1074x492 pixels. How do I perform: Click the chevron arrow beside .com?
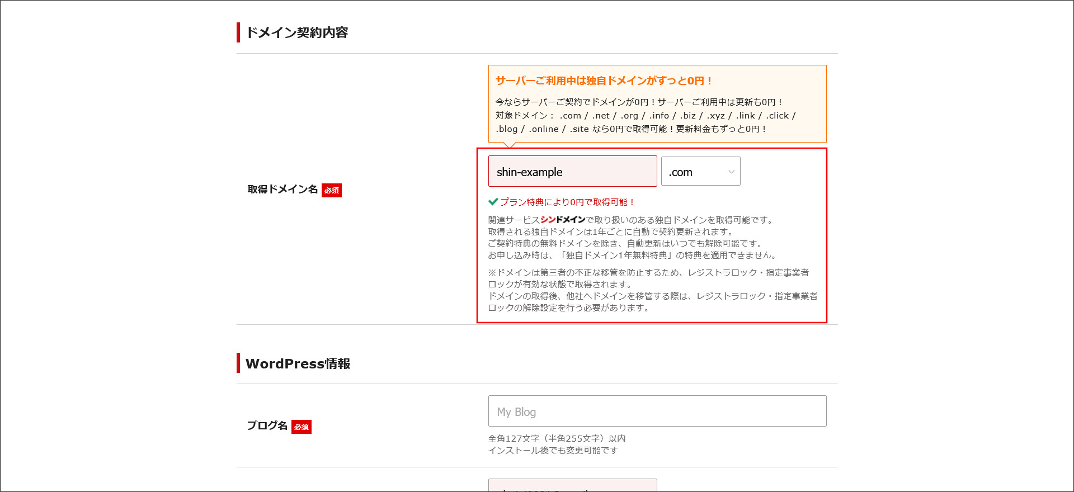[x=731, y=172]
